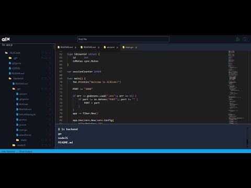
Task: Close the main.go tab
Action: point(136,48)
